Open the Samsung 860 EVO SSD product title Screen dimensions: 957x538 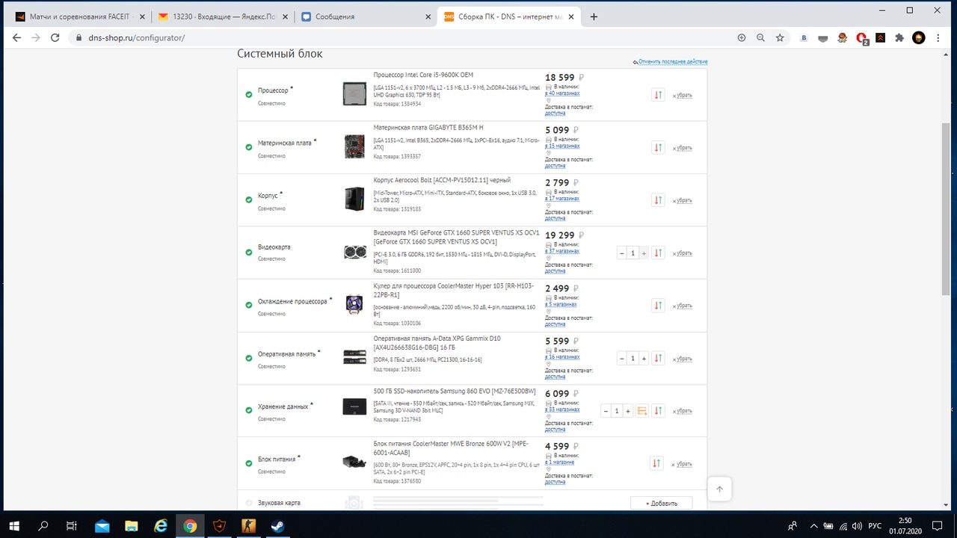coord(455,391)
